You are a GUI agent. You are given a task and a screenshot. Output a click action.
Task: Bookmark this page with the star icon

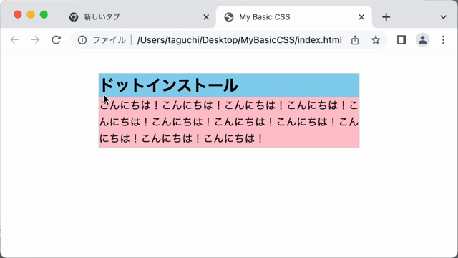376,40
